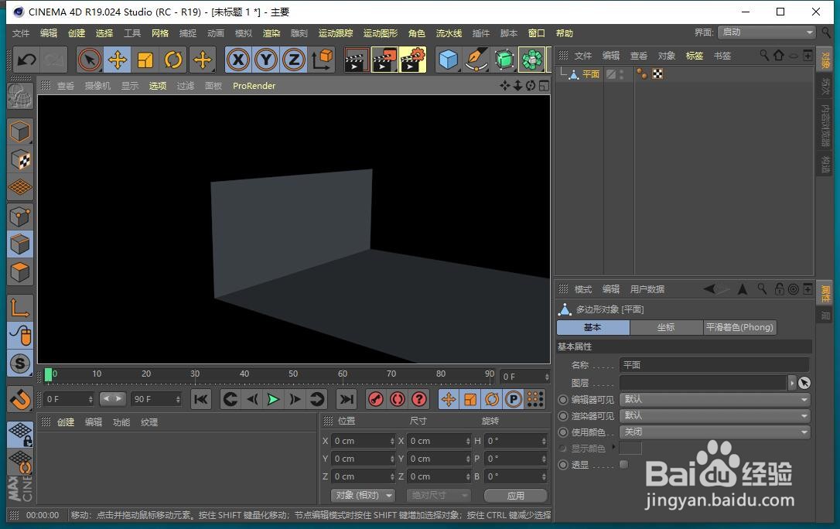Select the 编辑器可见 radio button
This screenshot has height=529, width=840.
click(x=563, y=399)
